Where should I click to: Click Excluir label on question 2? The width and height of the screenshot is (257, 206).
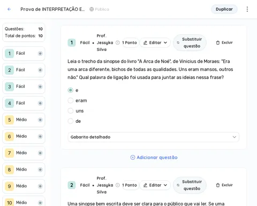tap(227, 185)
